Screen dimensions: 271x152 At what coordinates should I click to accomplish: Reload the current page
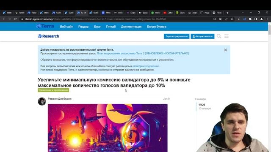coord(15,19)
